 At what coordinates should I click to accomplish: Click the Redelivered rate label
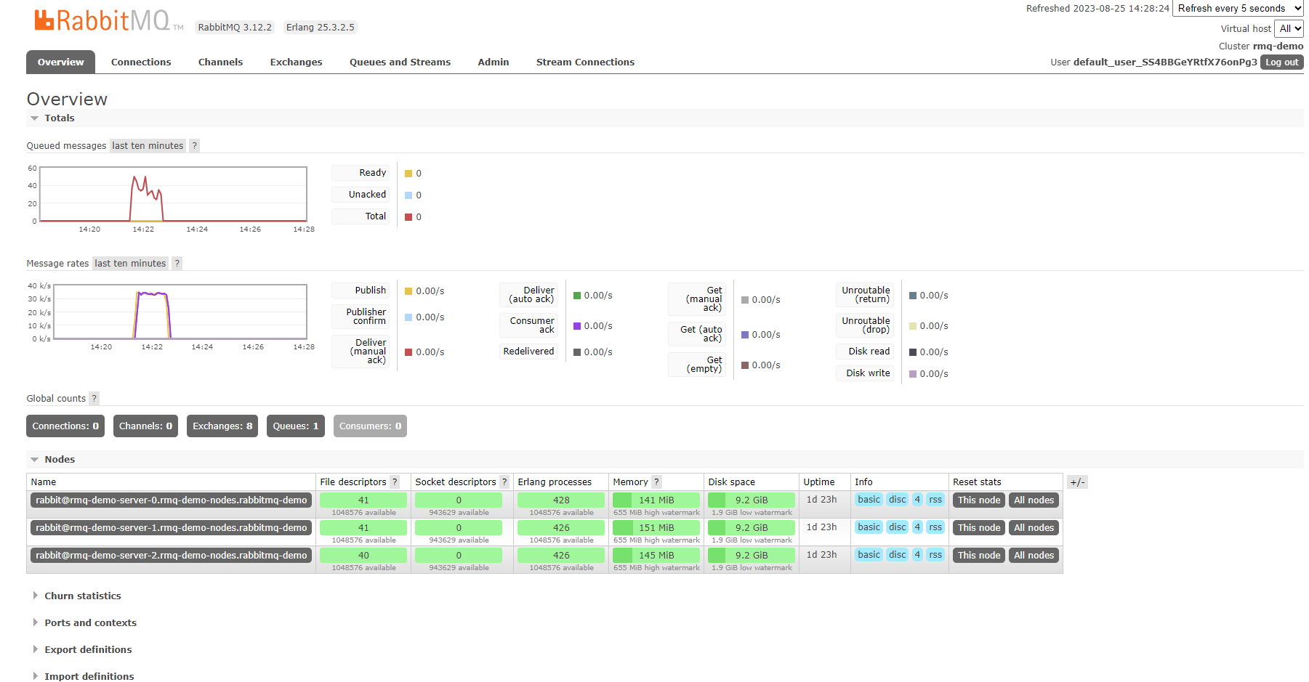click(528, 352)
